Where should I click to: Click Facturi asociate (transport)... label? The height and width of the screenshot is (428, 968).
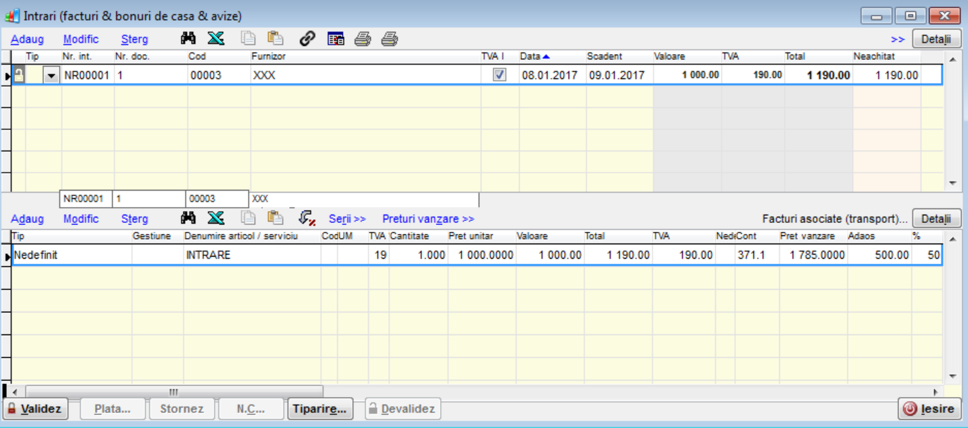(x=835, y=219)
